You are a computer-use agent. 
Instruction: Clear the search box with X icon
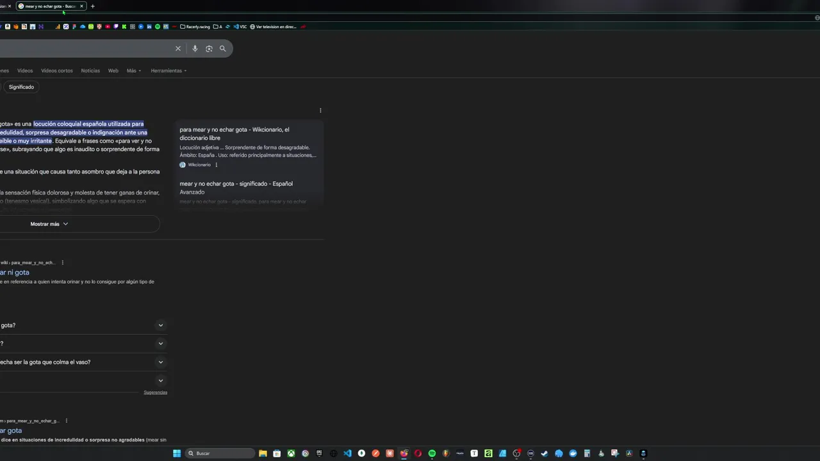click(178, 49)
